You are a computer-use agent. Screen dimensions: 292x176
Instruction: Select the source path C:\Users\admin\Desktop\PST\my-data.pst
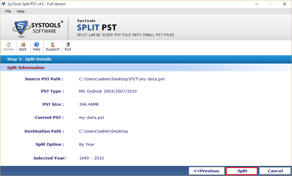(122, 79)
